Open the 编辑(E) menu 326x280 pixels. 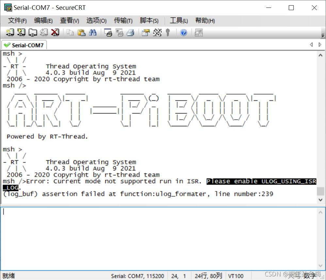pyautogui.click(x=43, y=21)
